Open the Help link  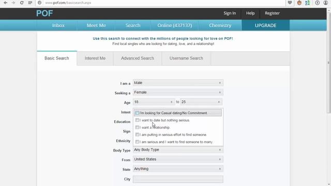click(x=250, y=13)
